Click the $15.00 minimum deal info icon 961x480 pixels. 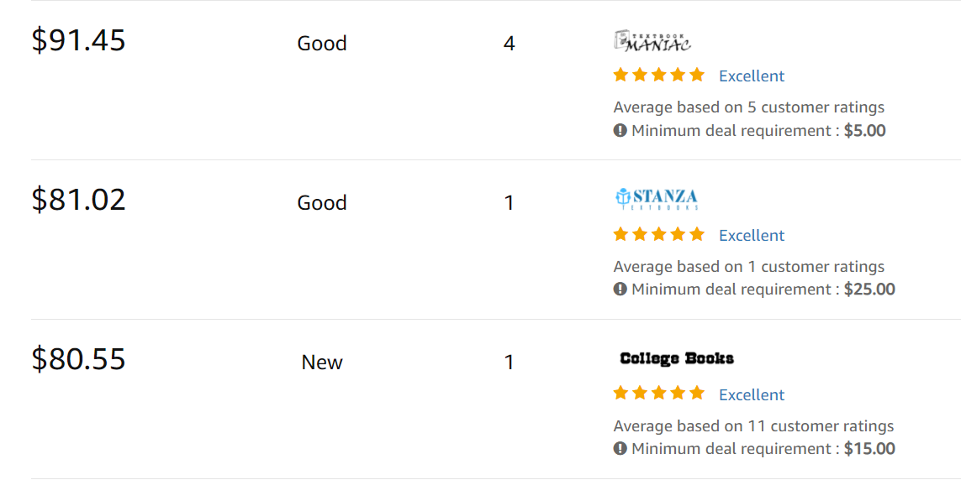(x=620, y=448)
